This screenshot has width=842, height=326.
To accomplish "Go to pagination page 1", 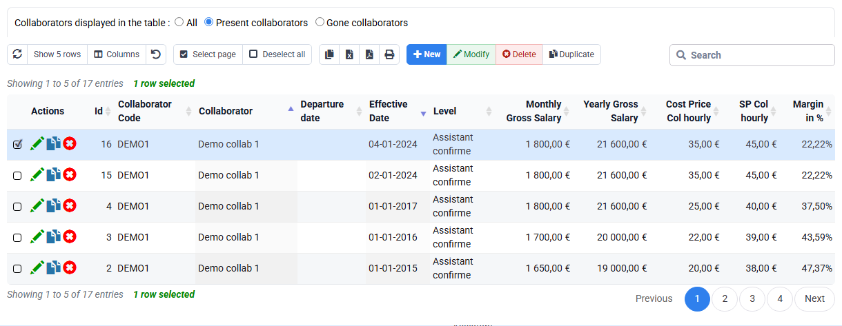I will coord(697,298).
